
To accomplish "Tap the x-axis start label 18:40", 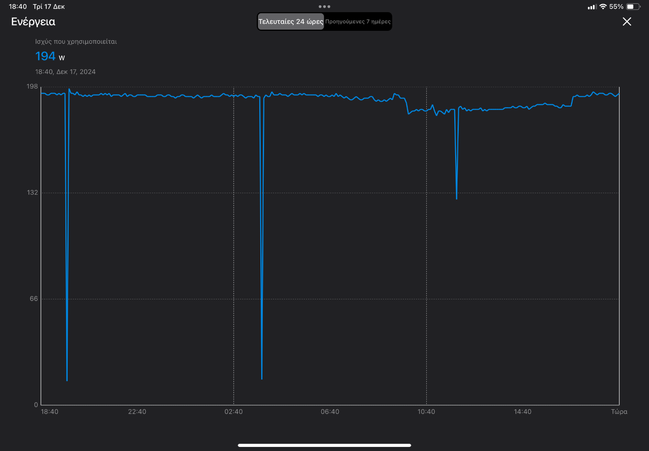I will click(x=49, y=412).
